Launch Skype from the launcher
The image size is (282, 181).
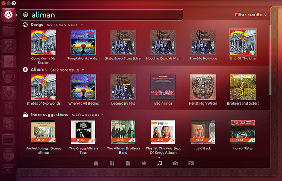[x=8, y=124]
